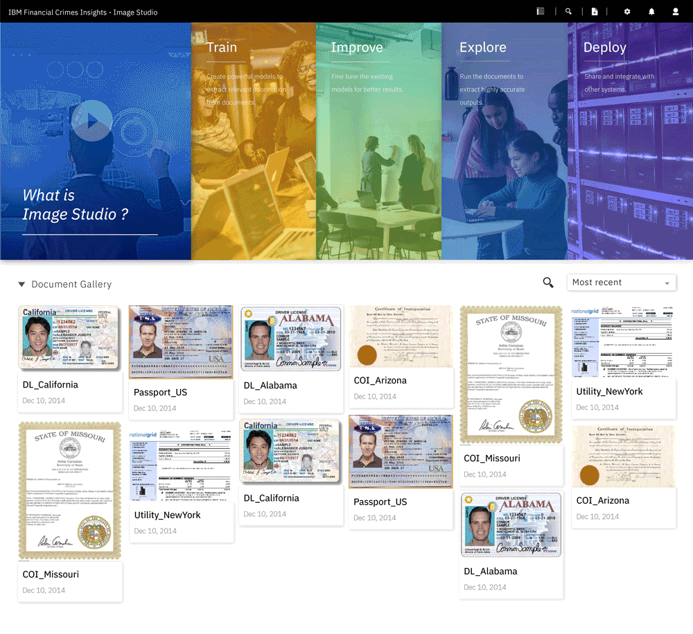
Task: Click "Share and integrate with other systems" text
Action: tap(619, 83)
